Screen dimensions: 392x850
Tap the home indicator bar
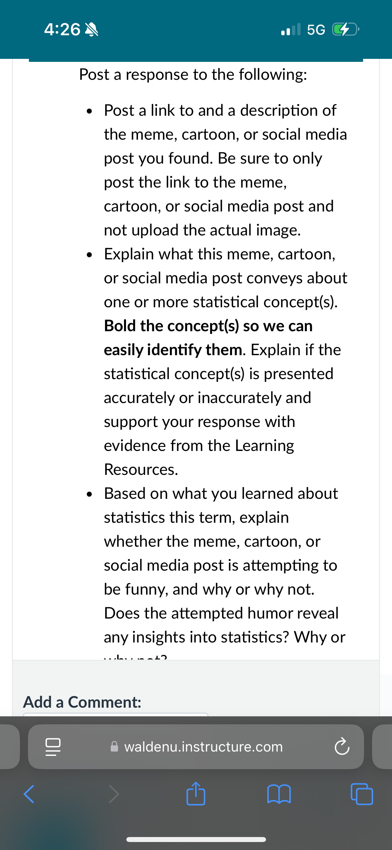pyautogui.click(x=196, y=839)
